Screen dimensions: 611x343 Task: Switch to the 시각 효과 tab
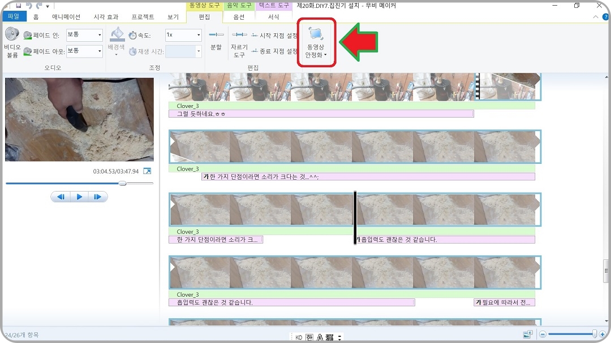[106, 17]
